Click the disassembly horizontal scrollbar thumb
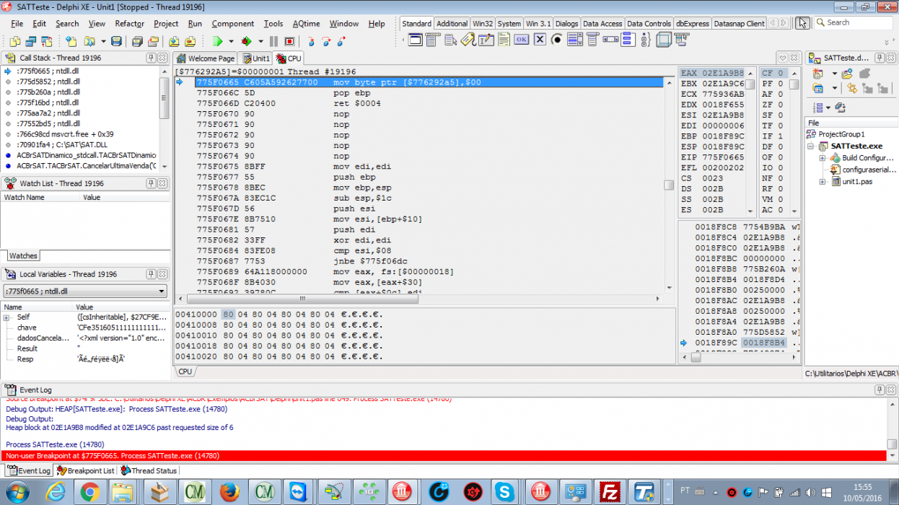The height and width of the screenshot is (505, 899). (302, 299)
